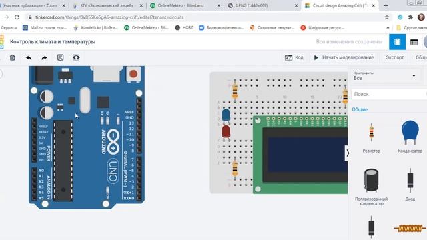Open НОБД bookmark
The image size is (427, 240).
point(184,27)
